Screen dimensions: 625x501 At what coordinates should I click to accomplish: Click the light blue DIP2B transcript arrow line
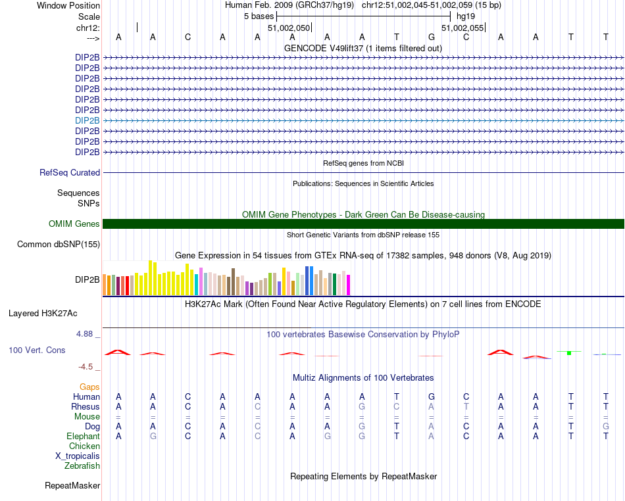(363, 121)
